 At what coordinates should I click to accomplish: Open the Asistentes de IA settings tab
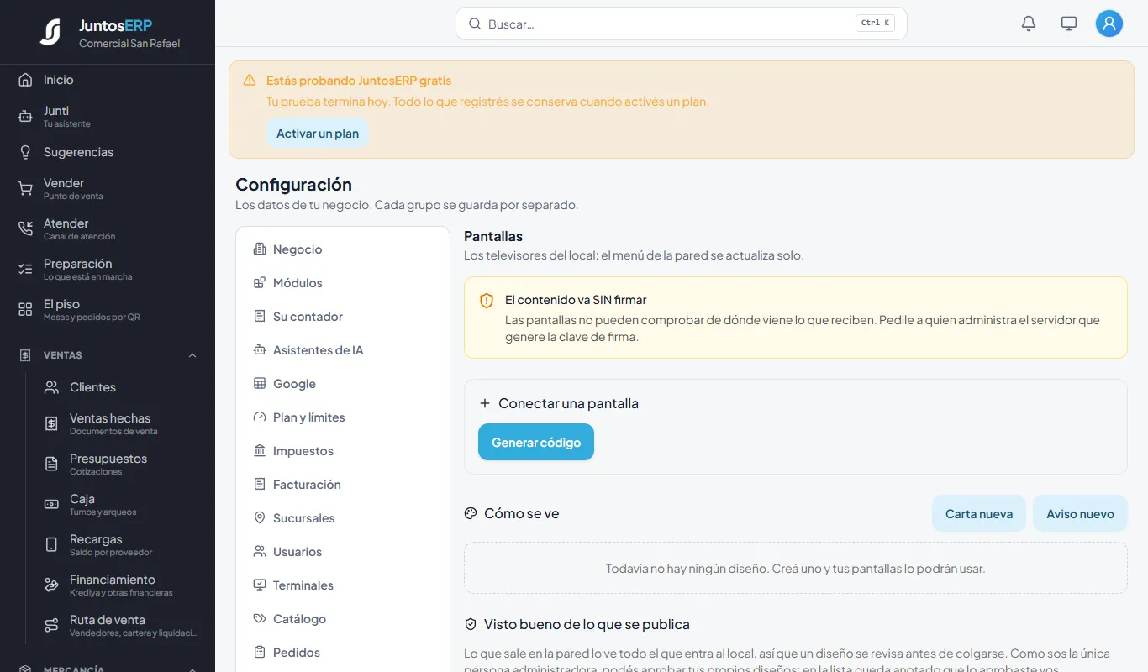(x=343, y=350)
